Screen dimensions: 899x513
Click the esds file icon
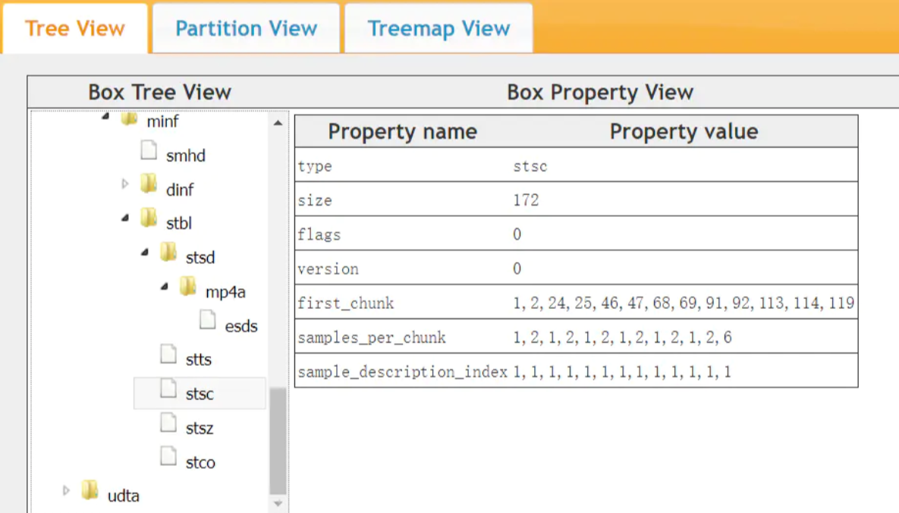[208, 320]
